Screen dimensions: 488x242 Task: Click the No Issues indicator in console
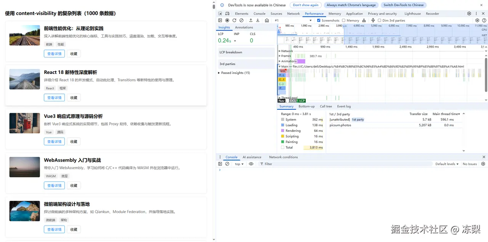470,164
